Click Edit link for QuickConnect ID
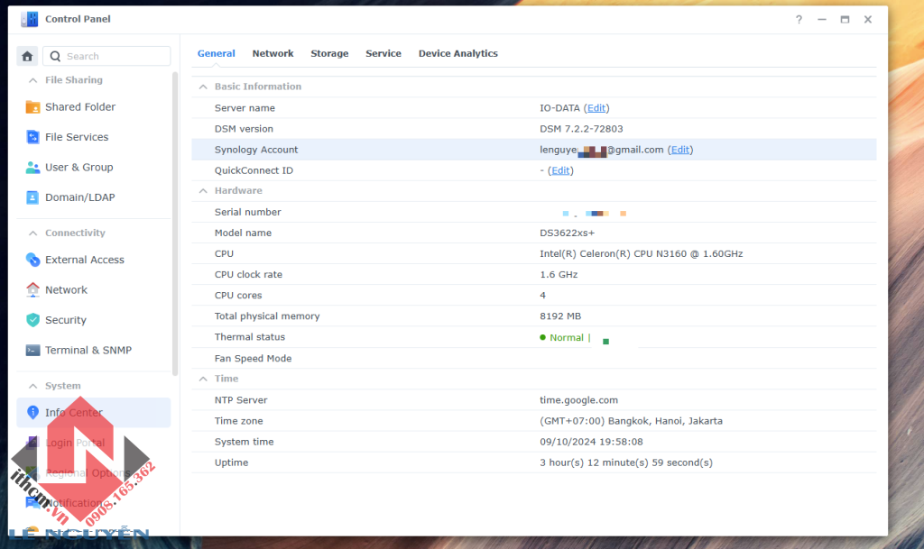This screenshot has width=924, height=549. click(x=560, y=170)
